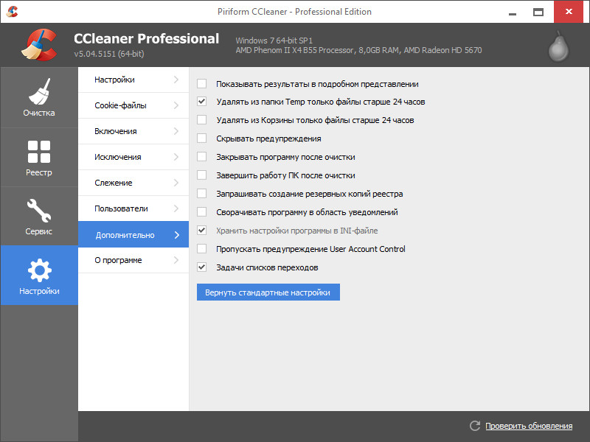Click the pear icon in the header
The image size is (590, 442).
[558, 46]
